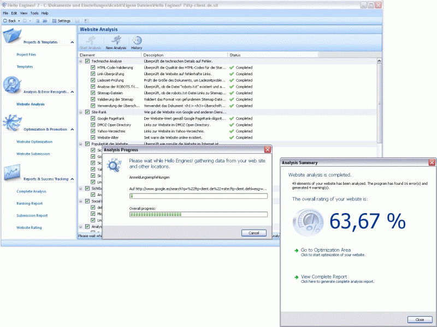Click the Overall progress bar

pos(198,214)
